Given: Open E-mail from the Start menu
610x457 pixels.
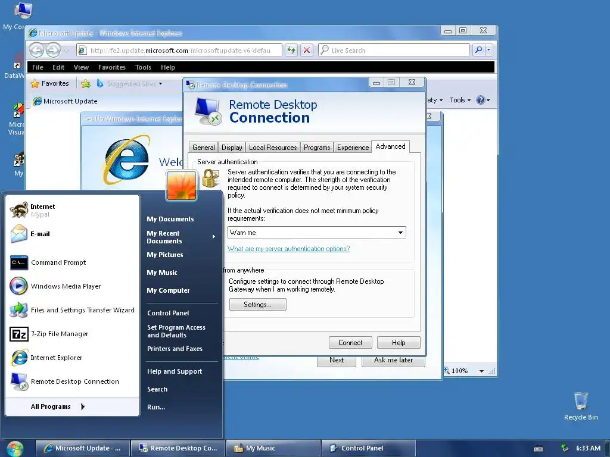Looking at the screenshot, I should [x=72, y=234].
